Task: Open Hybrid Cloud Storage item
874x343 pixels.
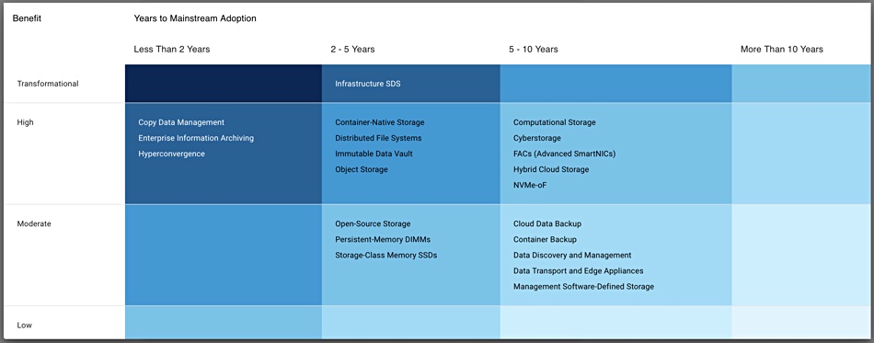Action: click(551, 169)
